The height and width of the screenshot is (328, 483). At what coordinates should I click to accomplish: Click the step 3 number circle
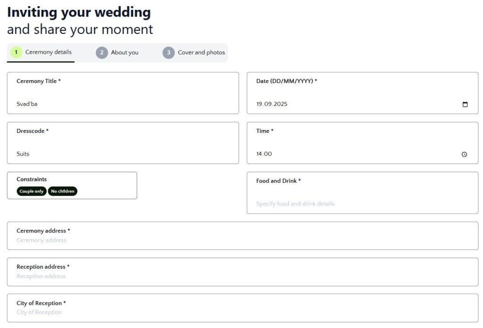click(168, 53)
